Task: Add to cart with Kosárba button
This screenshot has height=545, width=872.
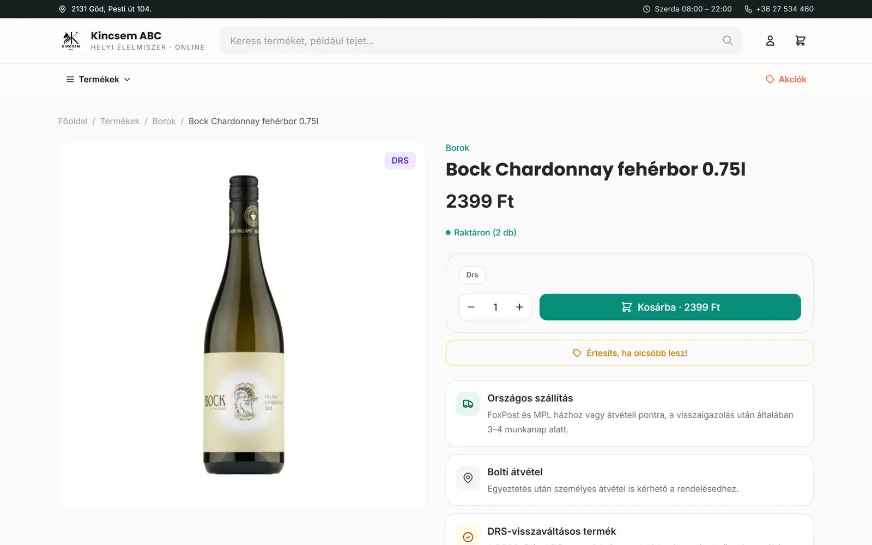Action: [x=670, y=307]
